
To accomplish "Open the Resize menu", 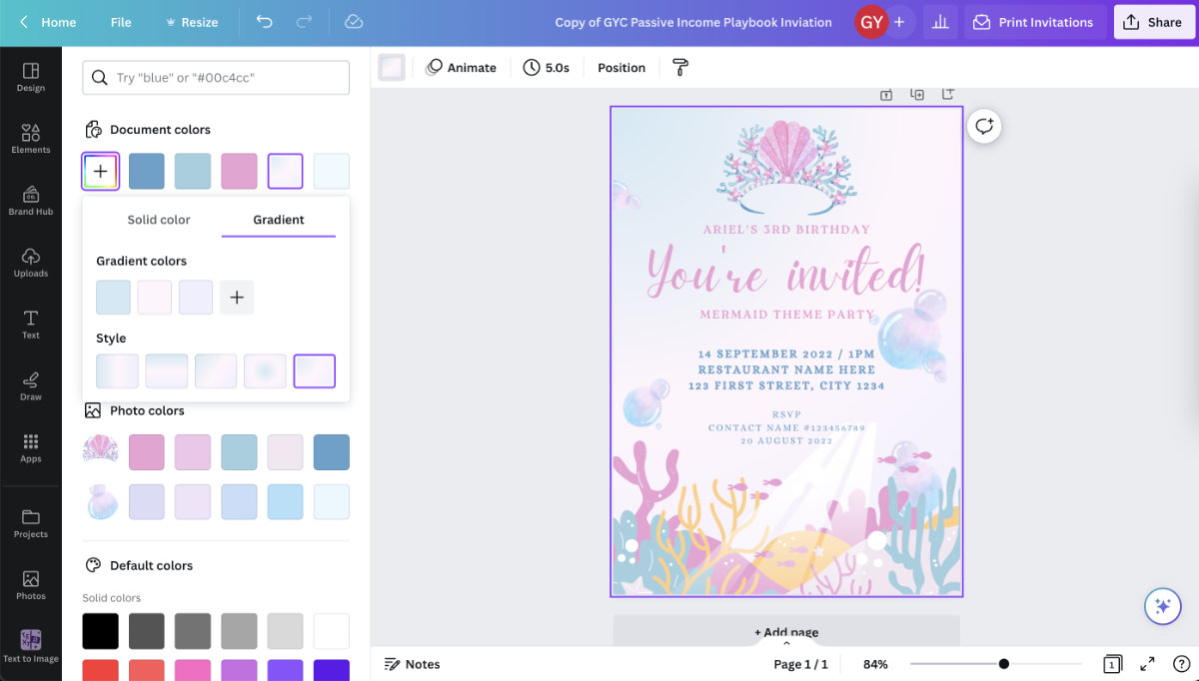I will (192, 22).
